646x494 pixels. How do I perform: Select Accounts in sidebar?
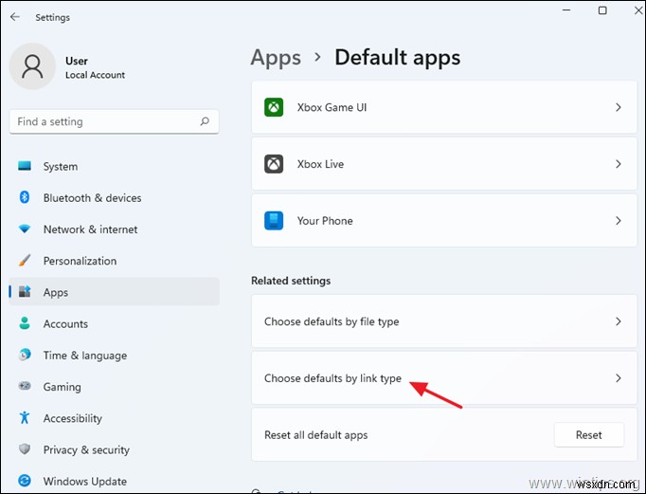pyautogui.click(x=114, y=323)
